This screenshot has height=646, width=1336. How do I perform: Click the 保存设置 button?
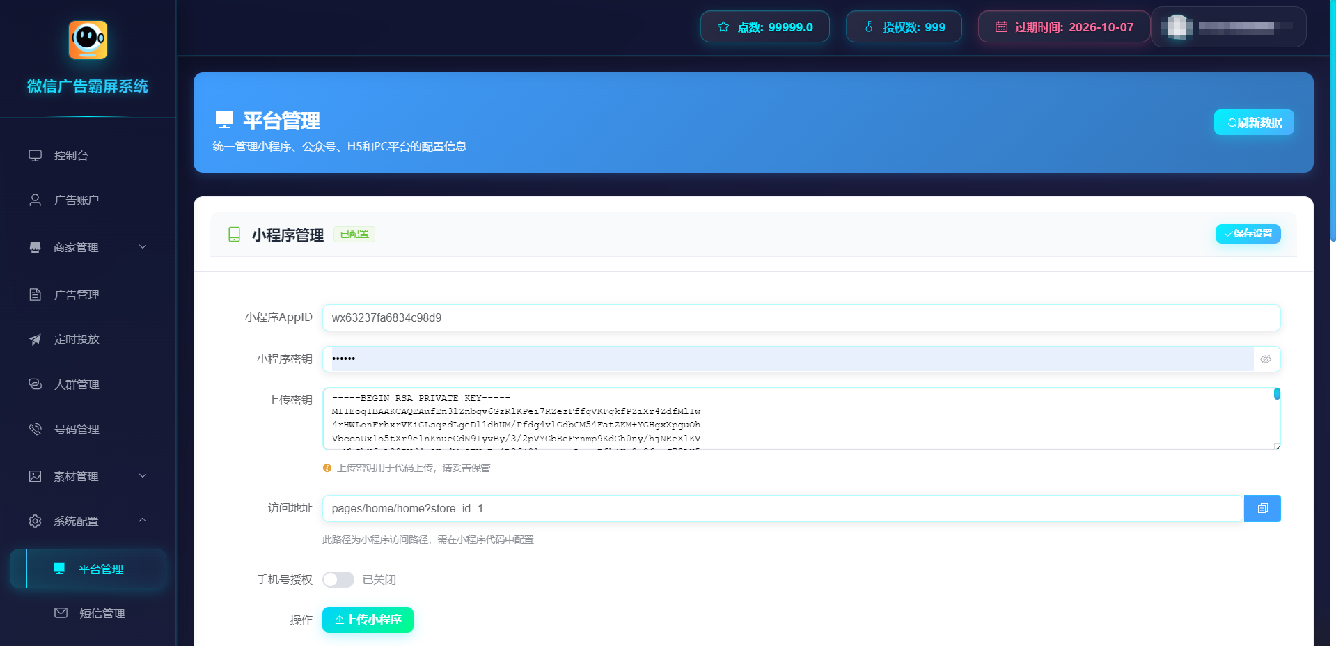tap(1247, 234)
